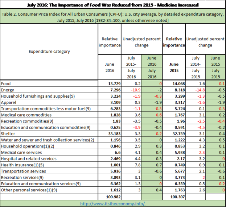Select 'Recreation services(9)' row label
The height and width of the screenshot is (207, 226).
point(22,178)
